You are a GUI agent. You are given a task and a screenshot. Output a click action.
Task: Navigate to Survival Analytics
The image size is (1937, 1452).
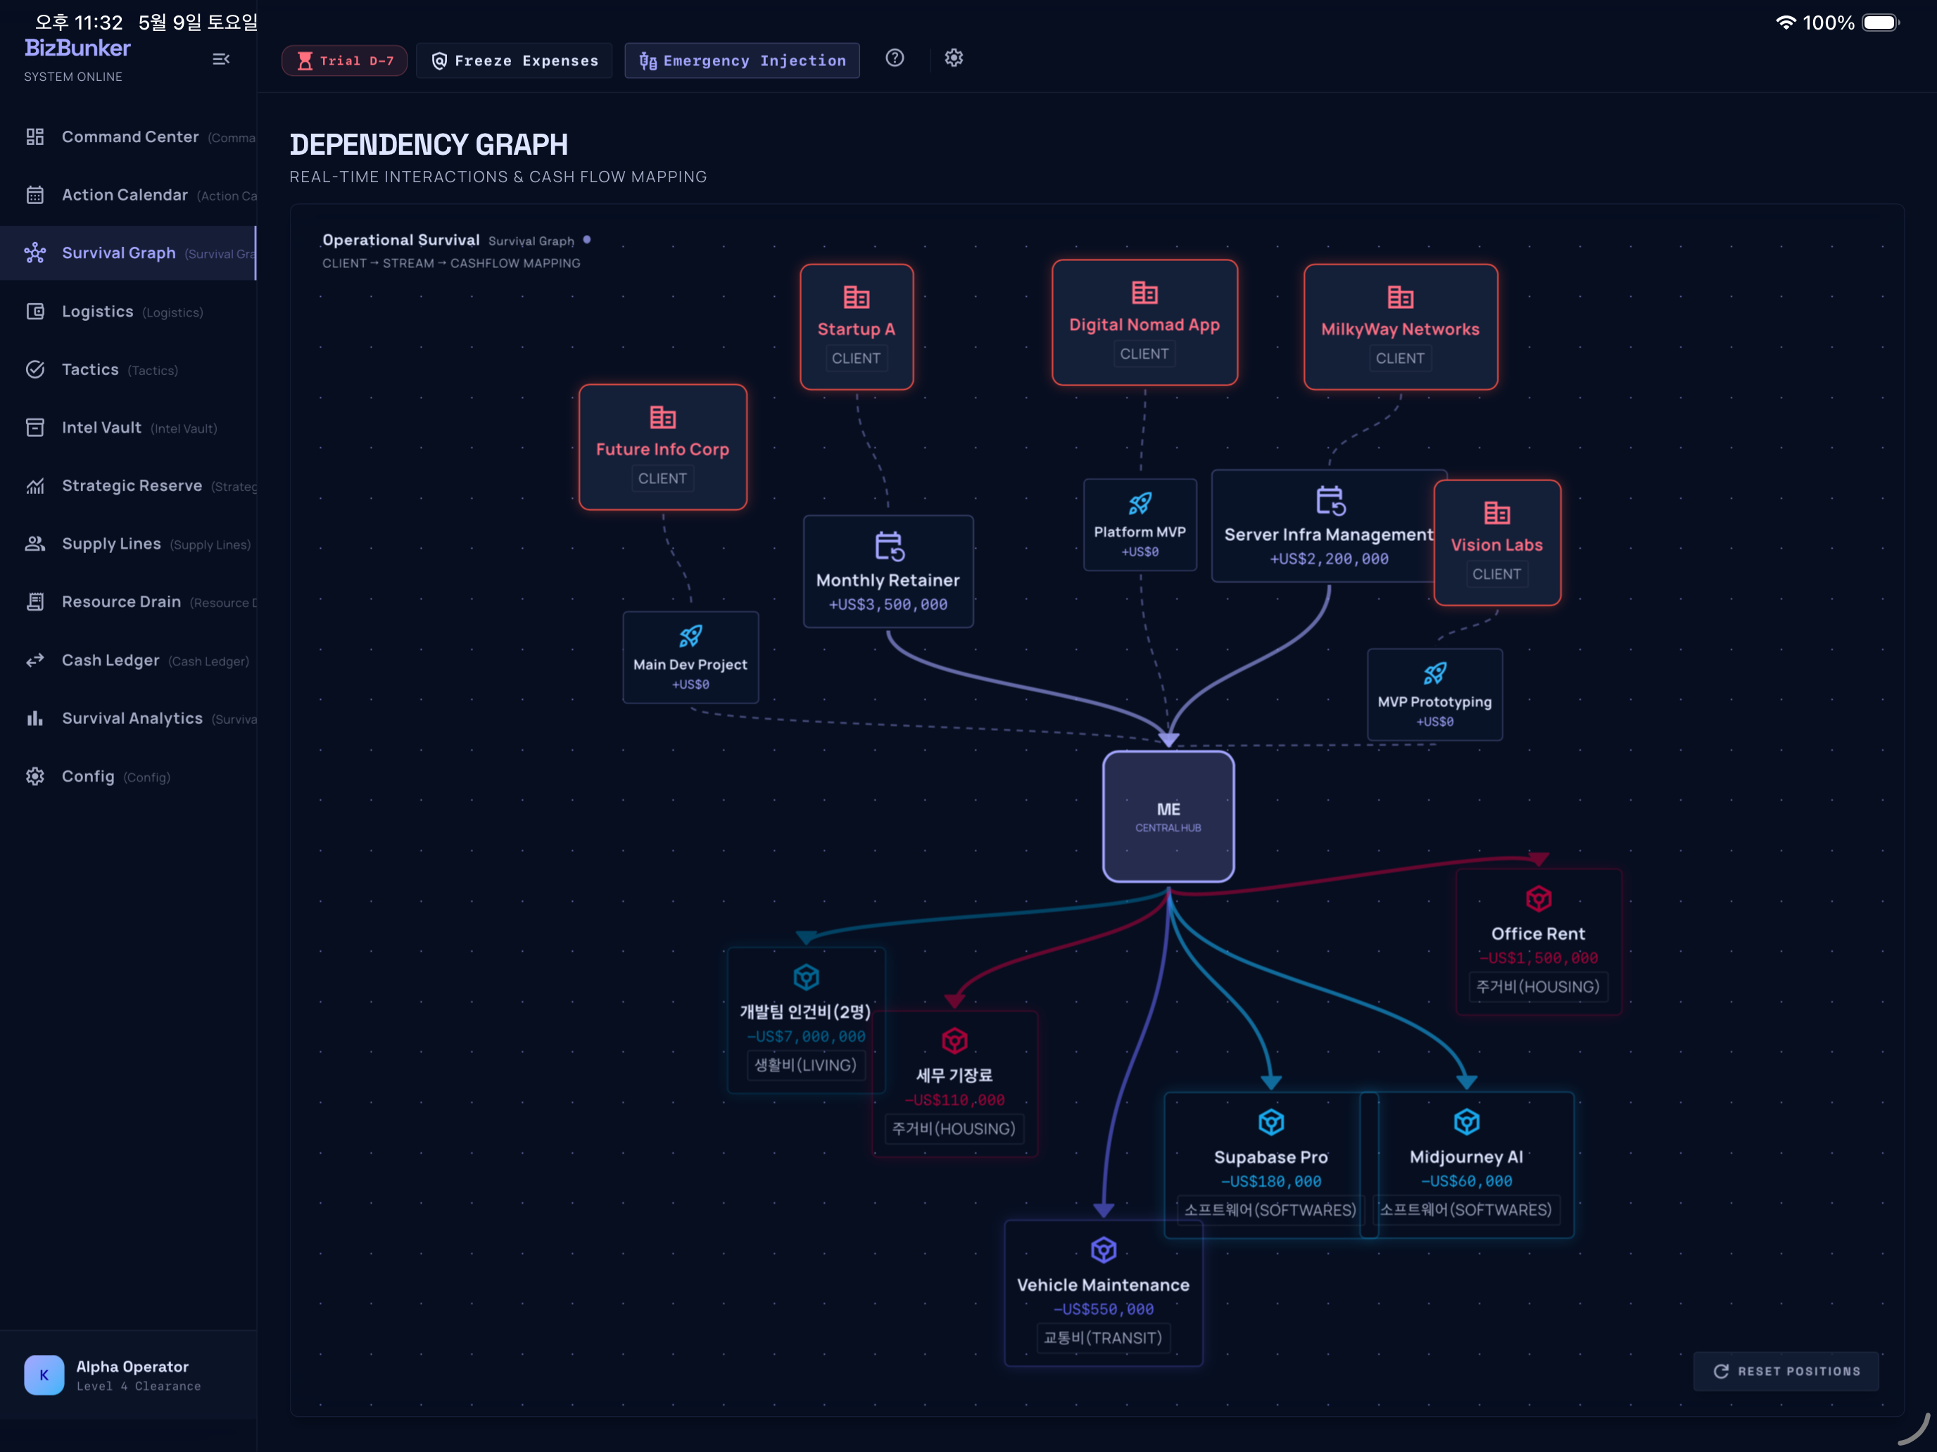point(129,718)
